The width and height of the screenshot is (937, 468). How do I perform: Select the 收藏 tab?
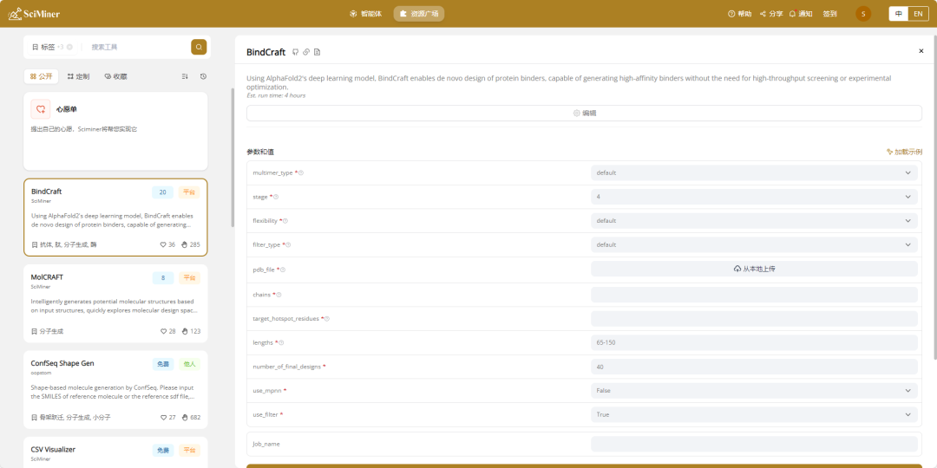115,76
